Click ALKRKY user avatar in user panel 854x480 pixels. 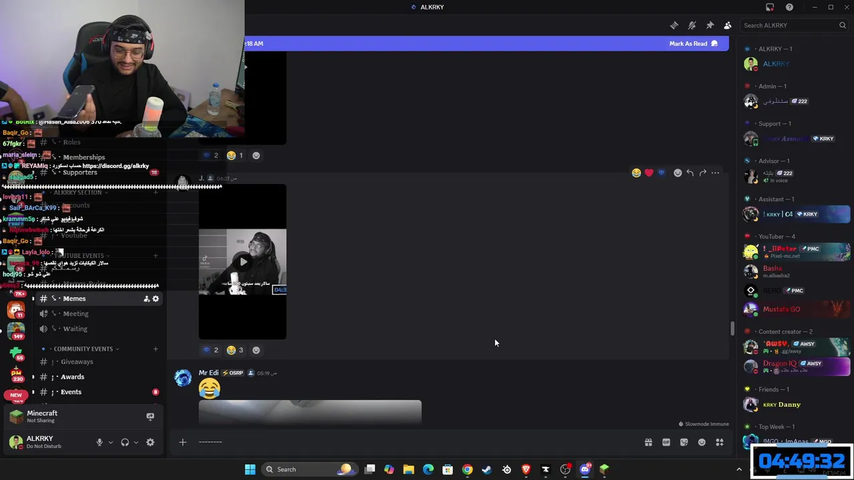point(16,442)
